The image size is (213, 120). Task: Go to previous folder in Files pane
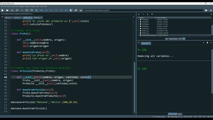click(139, 14)
